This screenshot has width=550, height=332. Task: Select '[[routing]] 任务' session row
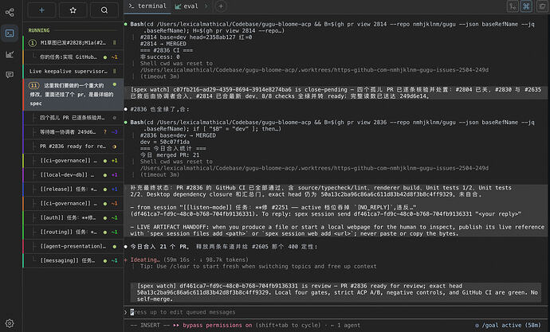point(73,232)
